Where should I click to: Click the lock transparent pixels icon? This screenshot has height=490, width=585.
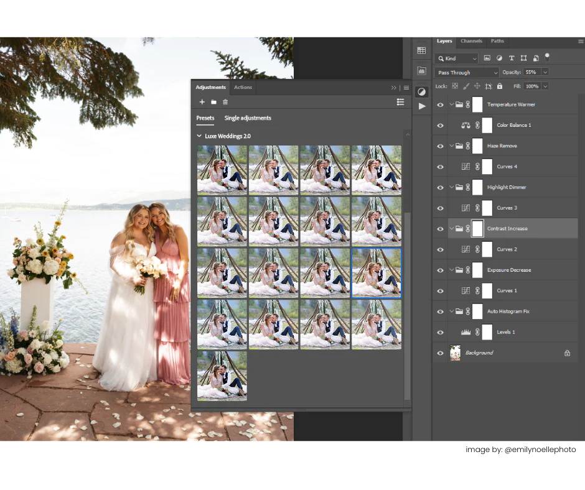coord(455,86)
